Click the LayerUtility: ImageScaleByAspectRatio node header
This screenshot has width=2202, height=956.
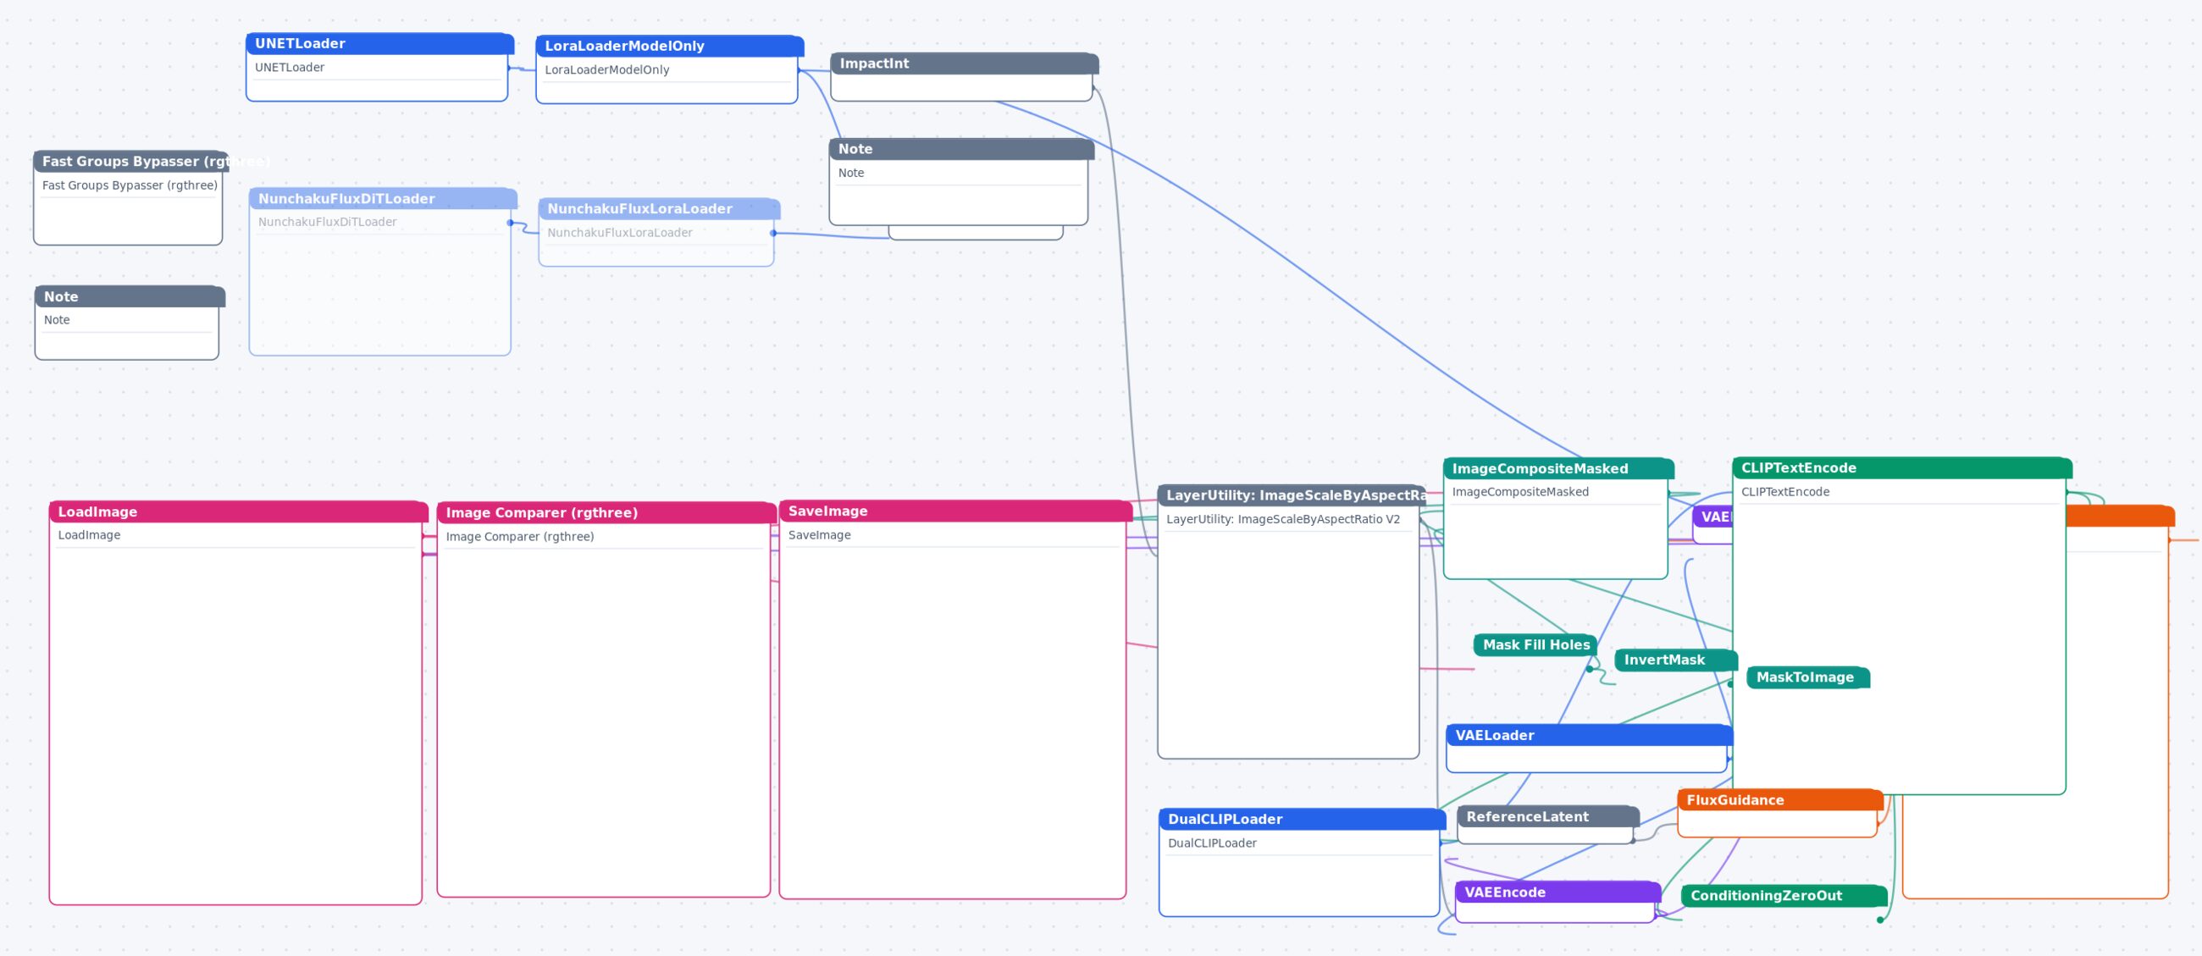tap(1292, 495)
